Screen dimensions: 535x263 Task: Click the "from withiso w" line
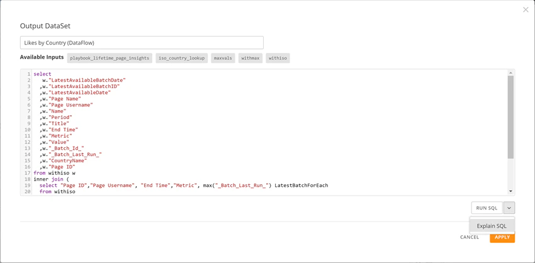(54, 173)
